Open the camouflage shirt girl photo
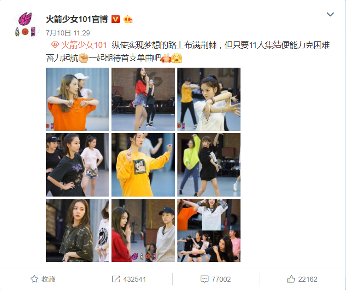The width and height of the screenshot is (346, 290). [77, 231]
